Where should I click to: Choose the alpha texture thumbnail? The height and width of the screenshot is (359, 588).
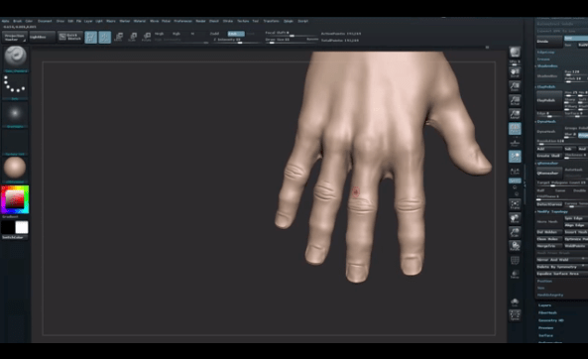coord(16,113)
